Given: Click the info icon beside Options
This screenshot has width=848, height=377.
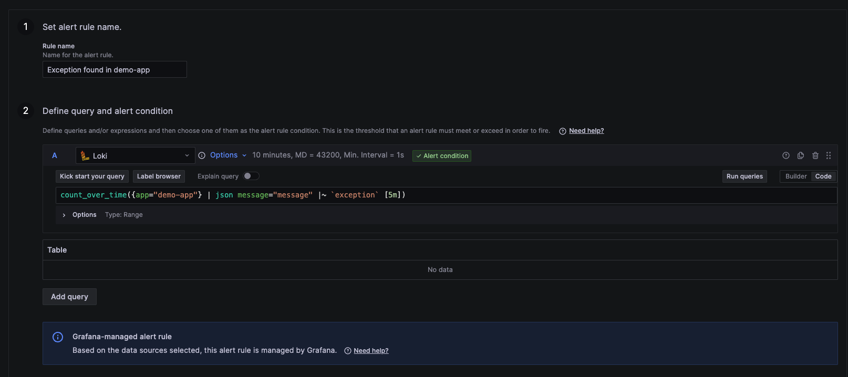Looking at the screenshot, I should point(202,155).
